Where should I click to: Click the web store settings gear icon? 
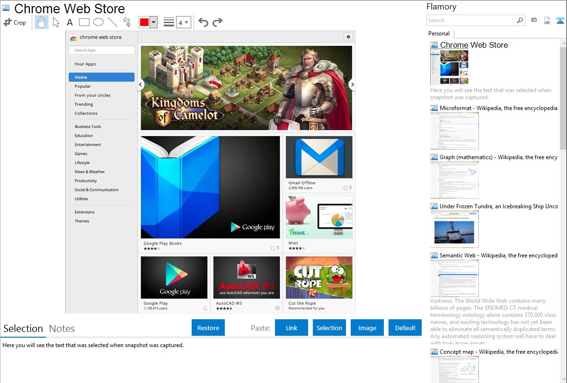(x=348, y=37)
